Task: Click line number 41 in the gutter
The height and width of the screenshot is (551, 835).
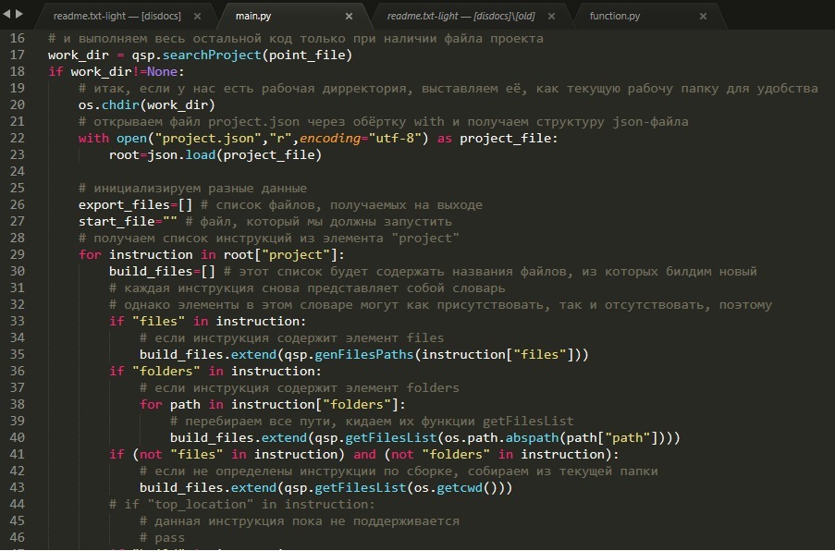Action: [x=17, y=454]
